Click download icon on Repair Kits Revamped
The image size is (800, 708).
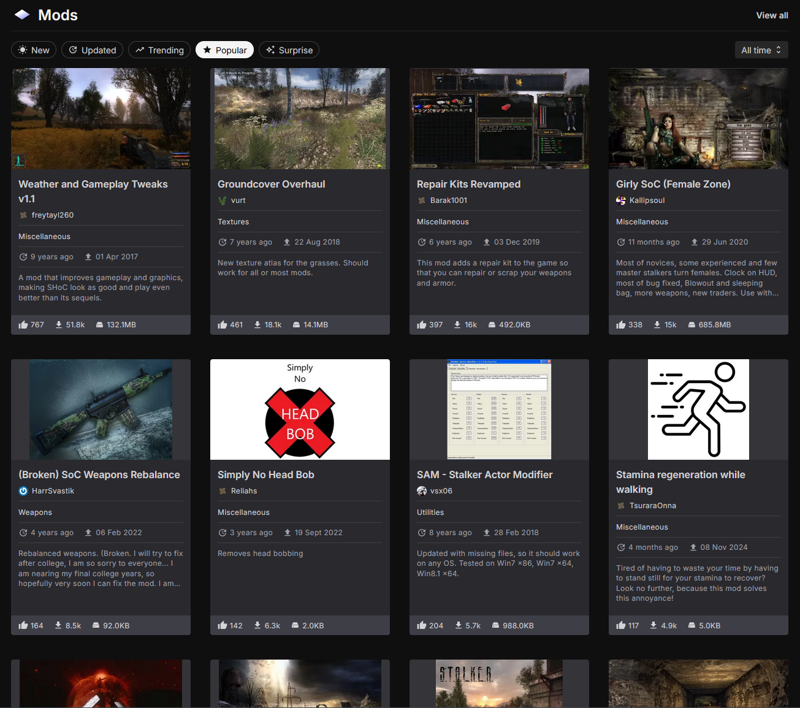(x=457, y=325)
